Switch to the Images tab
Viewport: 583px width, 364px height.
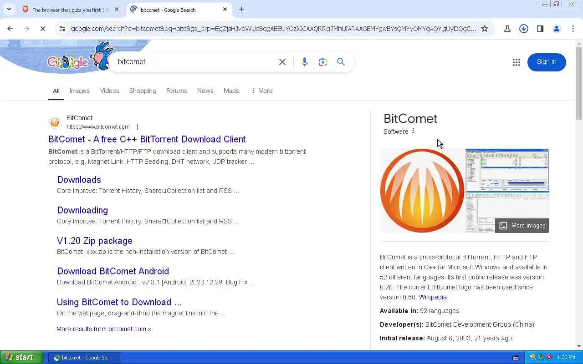click(79, 91)
